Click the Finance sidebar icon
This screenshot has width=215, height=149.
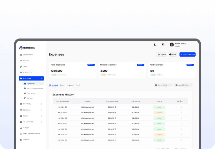pyautogui.click(x=21, y=110)
